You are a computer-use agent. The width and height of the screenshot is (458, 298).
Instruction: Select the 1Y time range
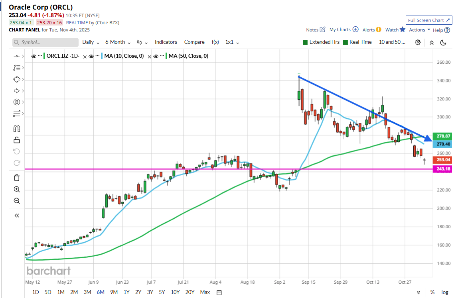click(x=126, y=292)
